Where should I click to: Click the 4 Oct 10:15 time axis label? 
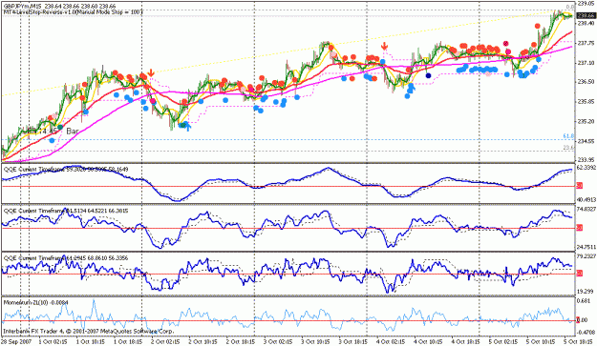pos(428,342)
